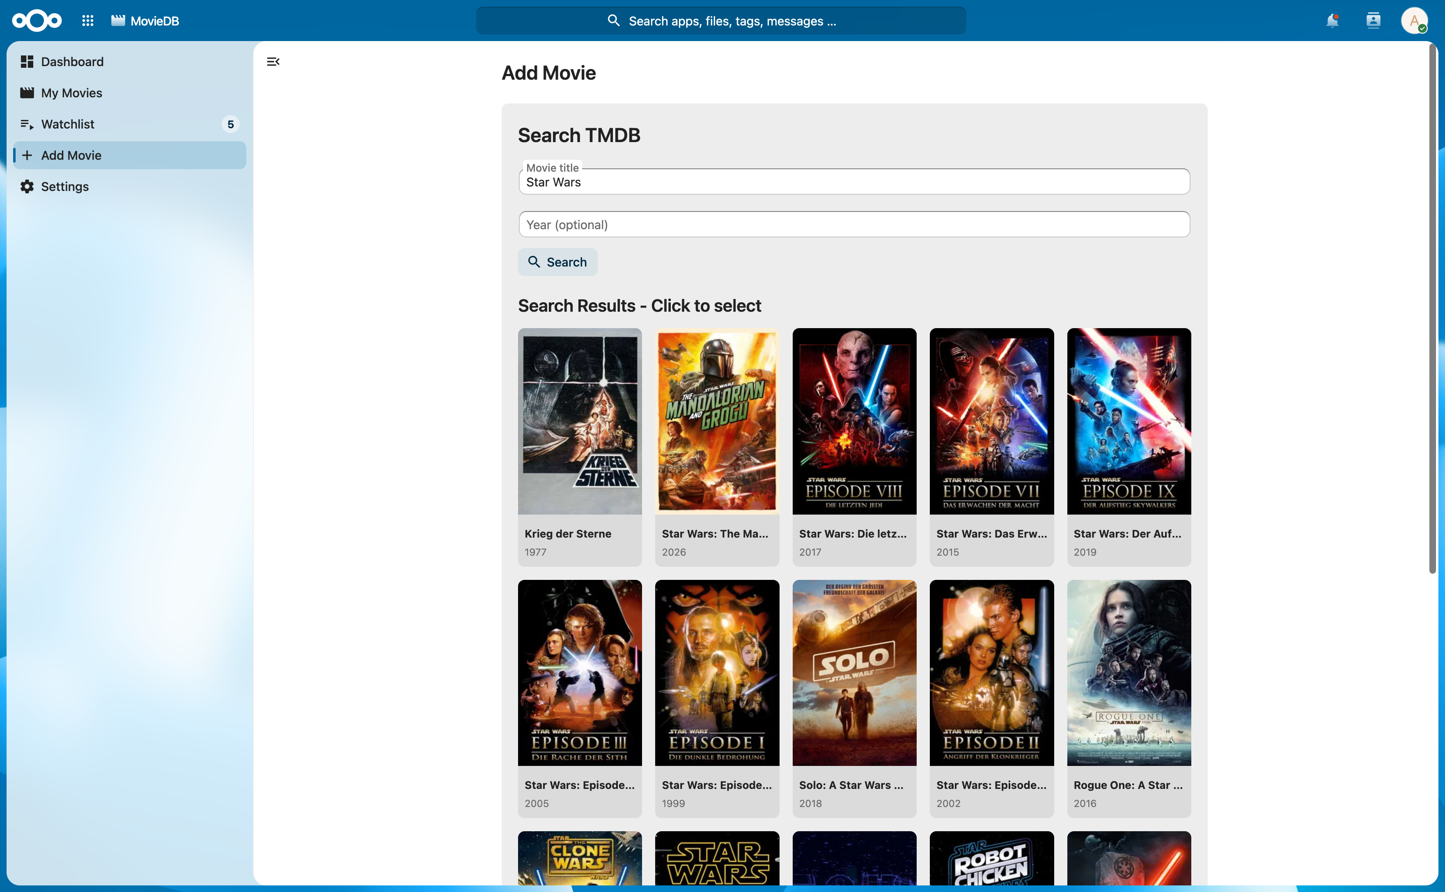This screenshot has height=892, width=1445.
Task: Click the title 'Star Wars: The Ma...'
Action: coord(715,533)
